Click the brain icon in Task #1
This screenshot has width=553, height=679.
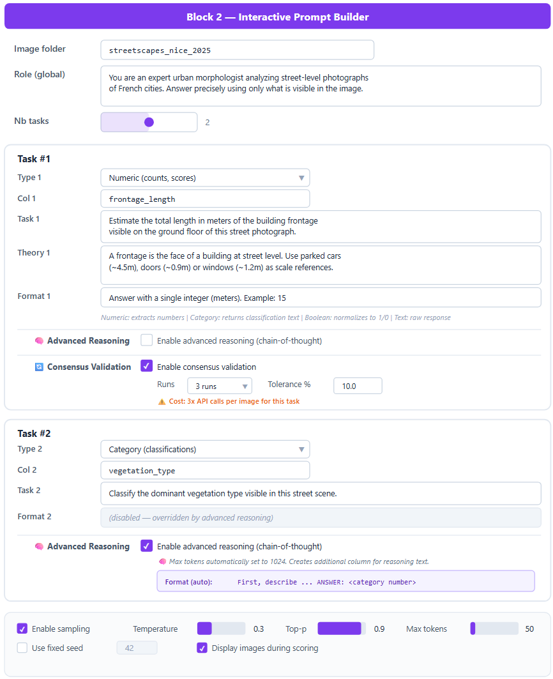pyautogui.click(x=39, y=341)
